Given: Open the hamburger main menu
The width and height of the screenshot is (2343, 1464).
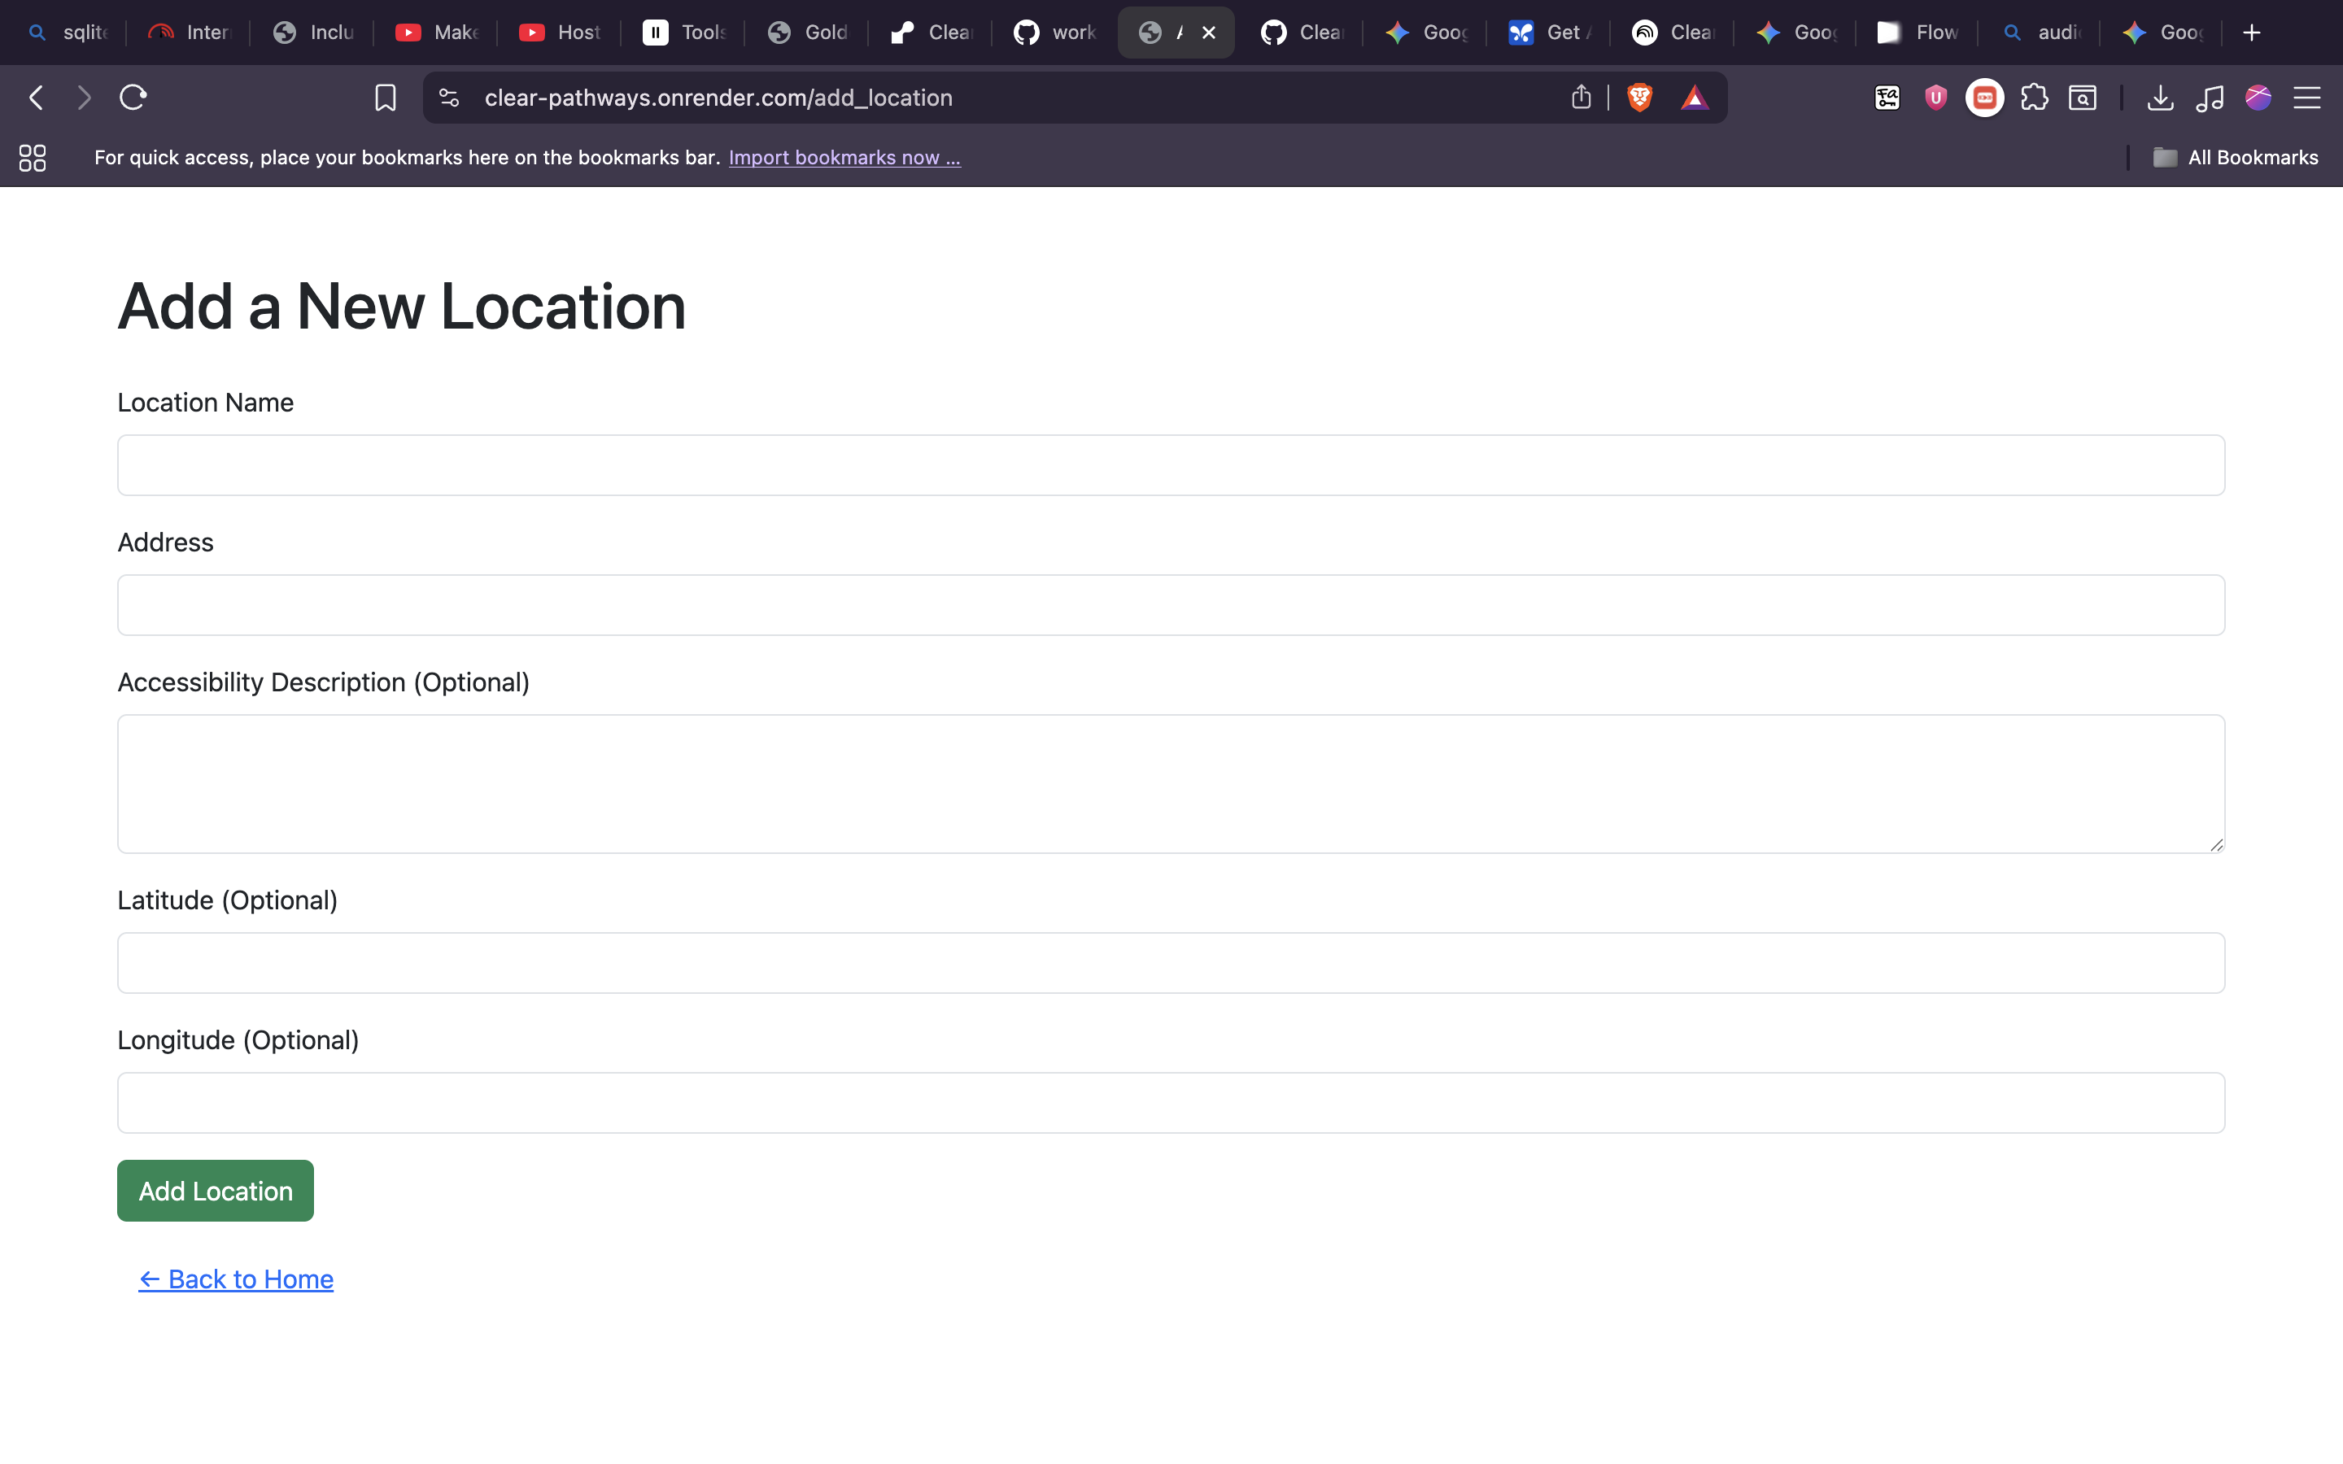Looking at the screenshot, I should pos(2307,98).
